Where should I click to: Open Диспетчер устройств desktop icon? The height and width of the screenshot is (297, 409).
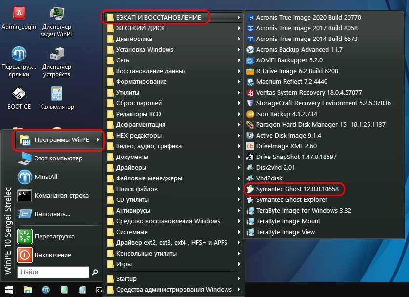point(57,62)
